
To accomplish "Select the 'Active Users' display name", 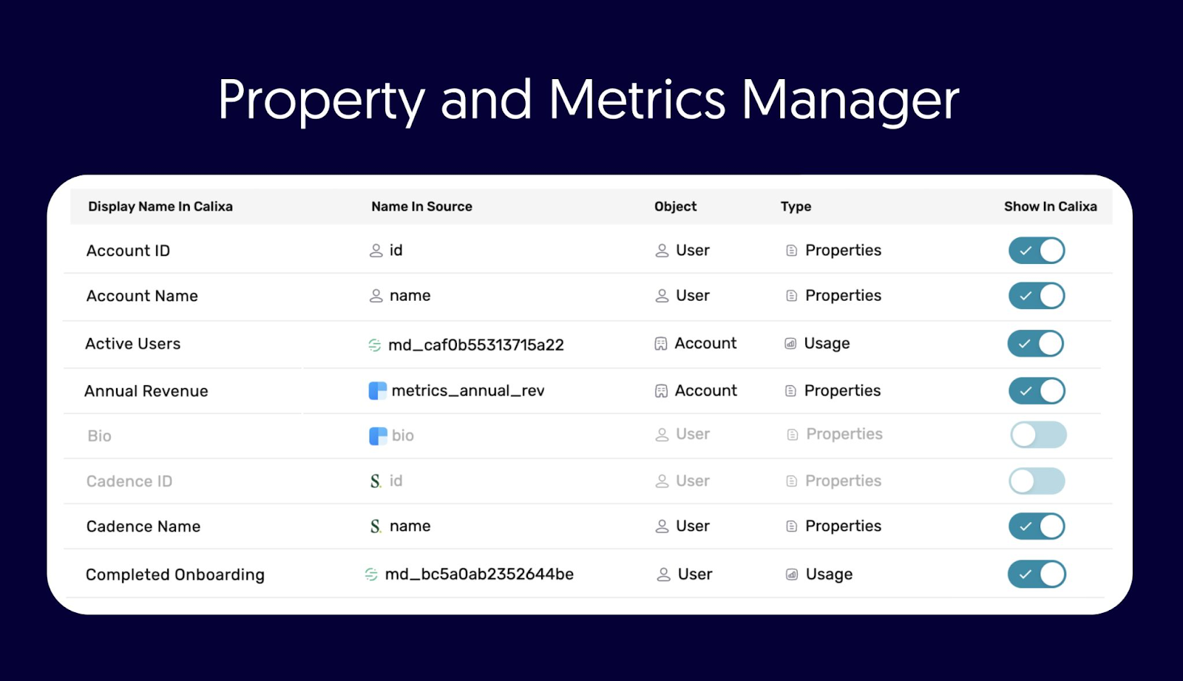I will (132, 344).
